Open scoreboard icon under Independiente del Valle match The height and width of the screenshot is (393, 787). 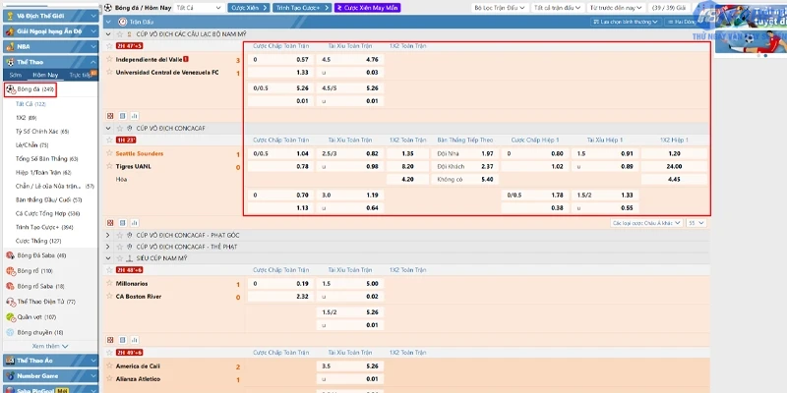click(x=122, y=115)
